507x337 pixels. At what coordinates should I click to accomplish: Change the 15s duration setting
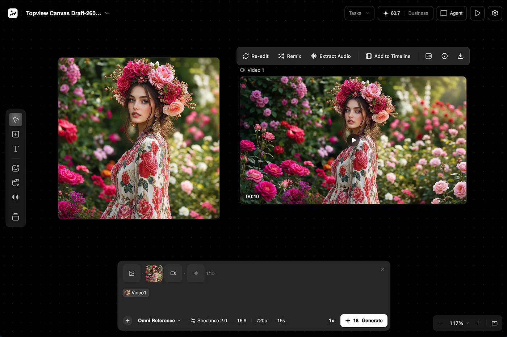click(281, 321)
